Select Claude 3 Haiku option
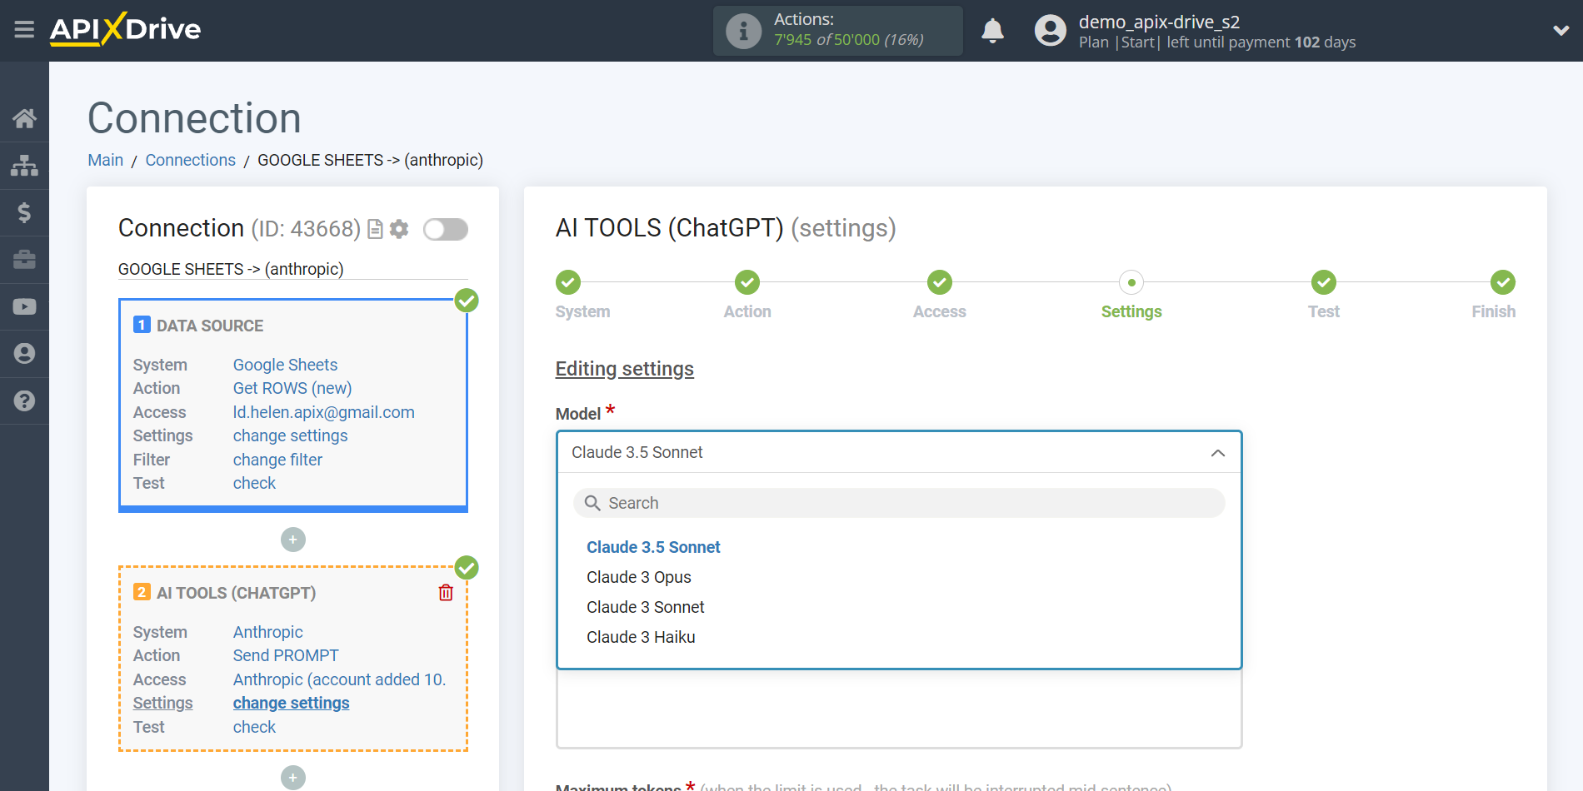Viewport: 1583px width, 791px height. [641, 637]
